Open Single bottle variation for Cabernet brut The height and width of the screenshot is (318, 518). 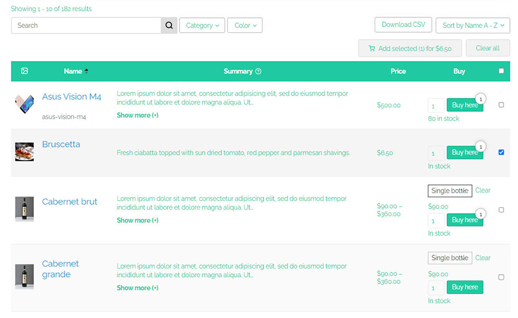tap(450, 191)
